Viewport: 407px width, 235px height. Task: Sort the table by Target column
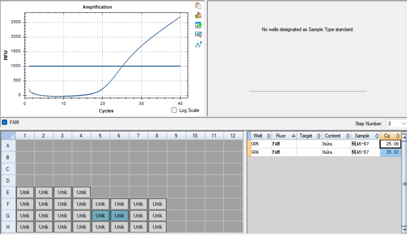click(x=309, y=136)
